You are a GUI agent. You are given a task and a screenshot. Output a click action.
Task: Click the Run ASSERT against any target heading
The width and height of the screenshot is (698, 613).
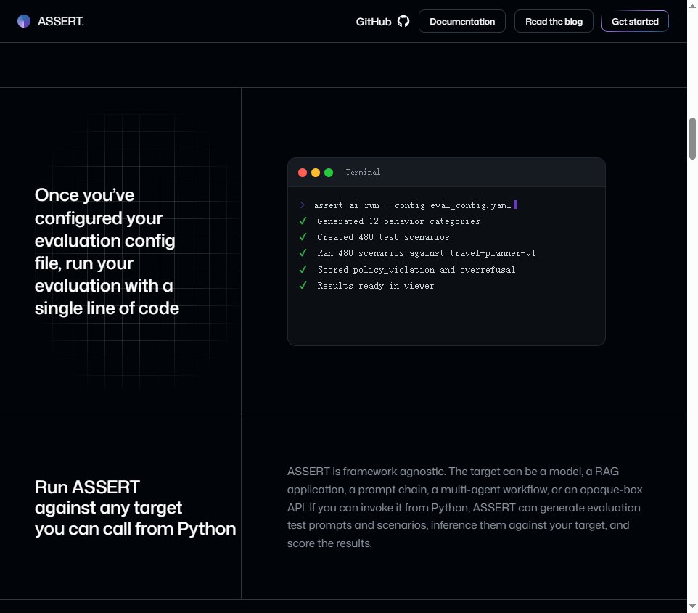point(136,508)
